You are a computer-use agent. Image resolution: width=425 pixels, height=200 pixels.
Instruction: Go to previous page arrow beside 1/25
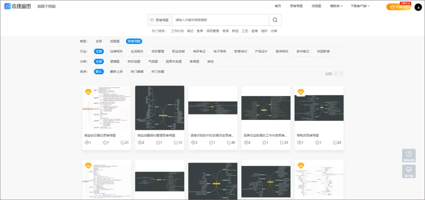tap(336, 73)
